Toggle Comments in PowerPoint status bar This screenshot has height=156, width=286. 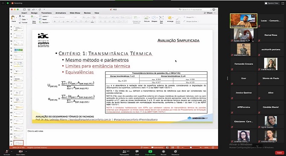pos(157,147)
